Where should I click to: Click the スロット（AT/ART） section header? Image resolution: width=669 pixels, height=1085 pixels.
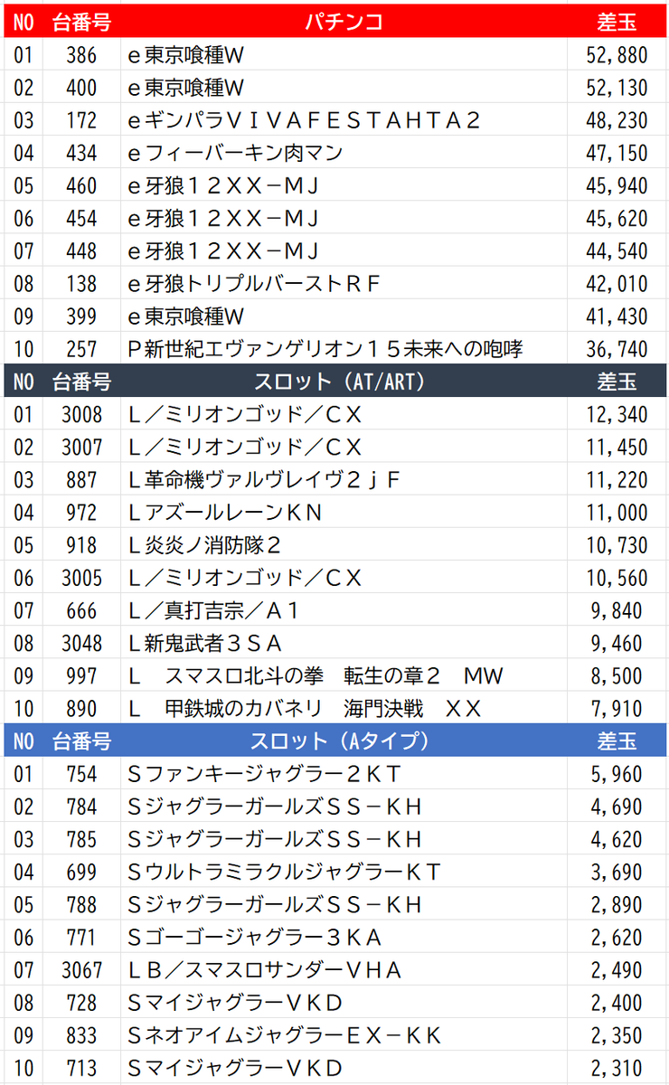(344, 381)
